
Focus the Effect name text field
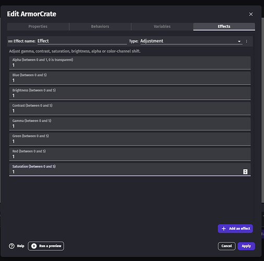tap(82, 41)
